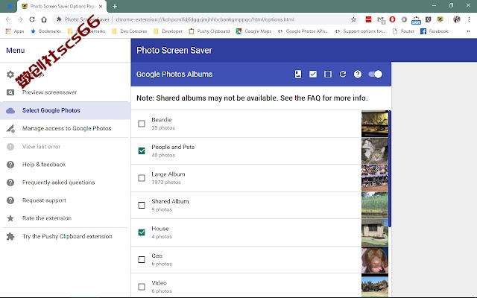
Task: Open Google Photos APIs bookmark
Action: pyautogui.click(x=303, y=31)
